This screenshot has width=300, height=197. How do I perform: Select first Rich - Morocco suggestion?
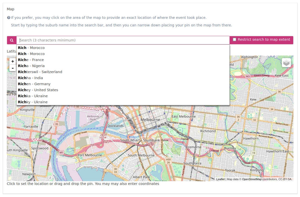[x=31, y=48]
